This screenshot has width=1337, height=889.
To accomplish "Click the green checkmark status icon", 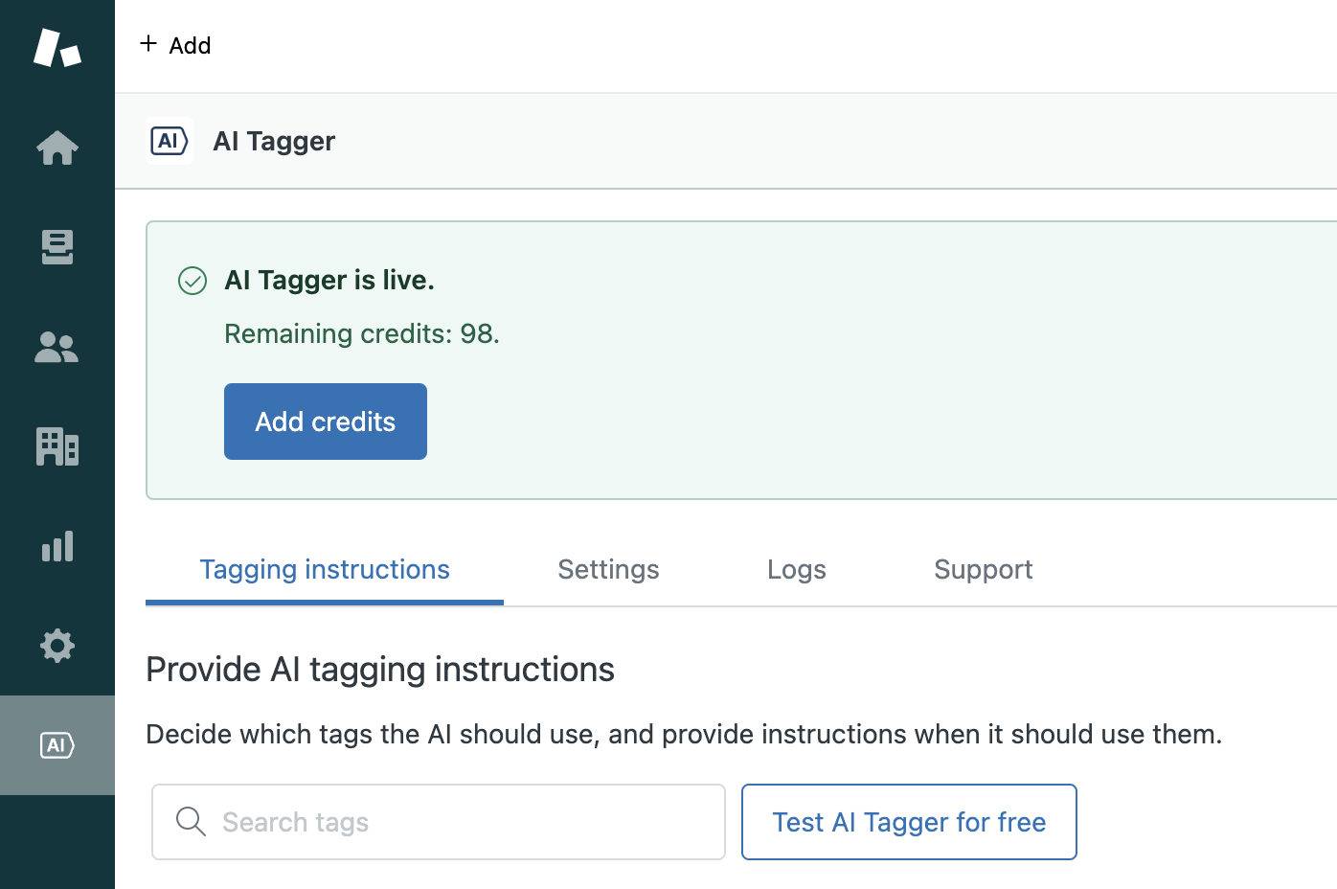I will coord(193,281).
